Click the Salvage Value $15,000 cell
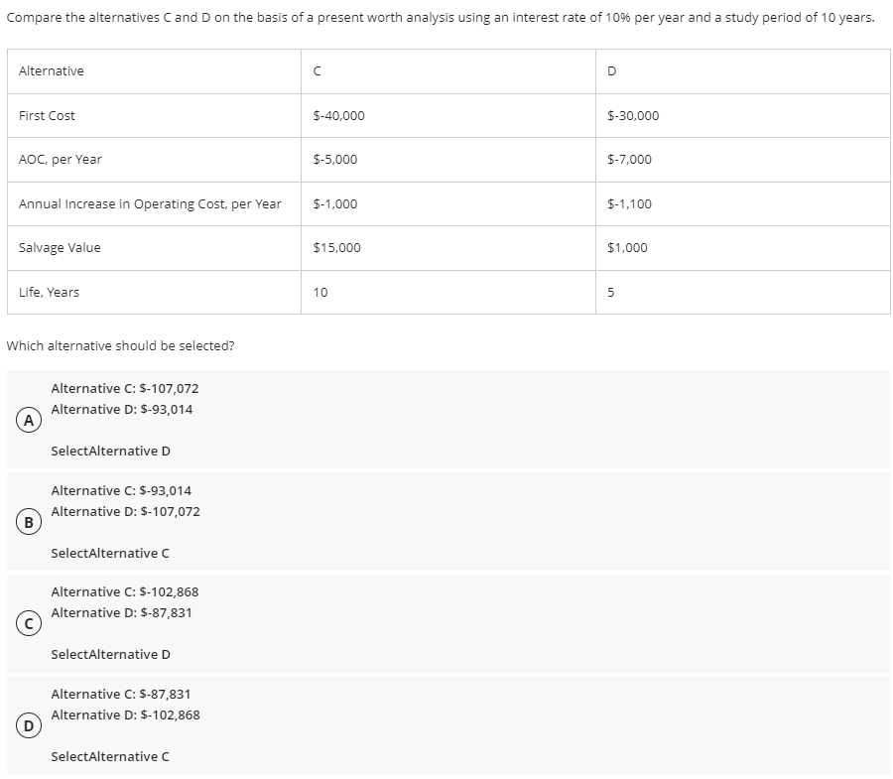This screenshot has height=779, width=893. tap(448, 248)
